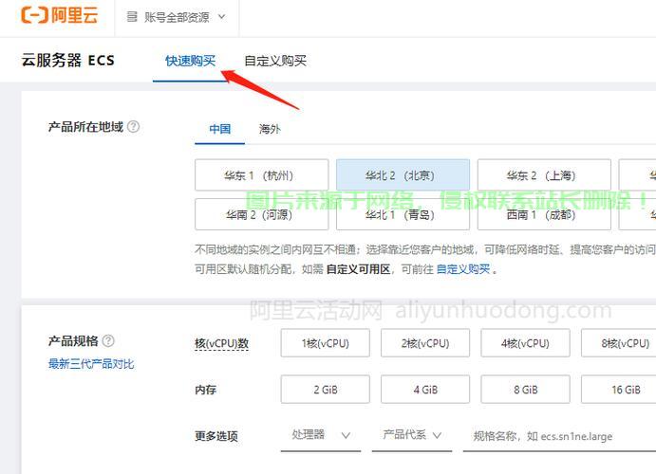
Task: Click the Alibaba Cloud logo
Action: pyautogui.click(x=60, y=15)
